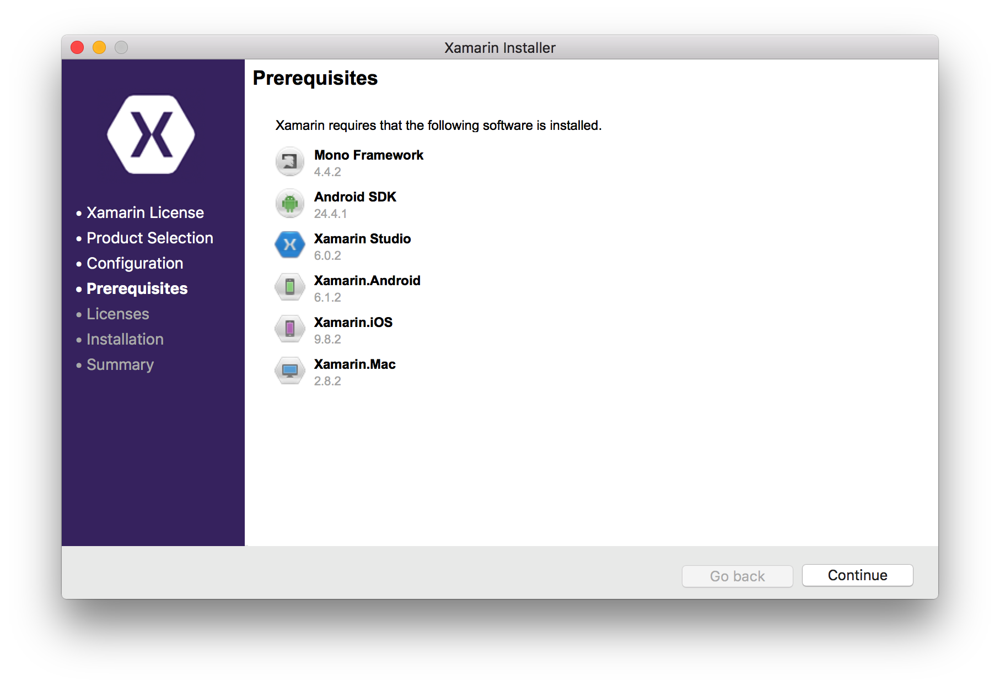Click the Xamarin.Android phone icon
The image size is (1000, 687).
[289, 287]
